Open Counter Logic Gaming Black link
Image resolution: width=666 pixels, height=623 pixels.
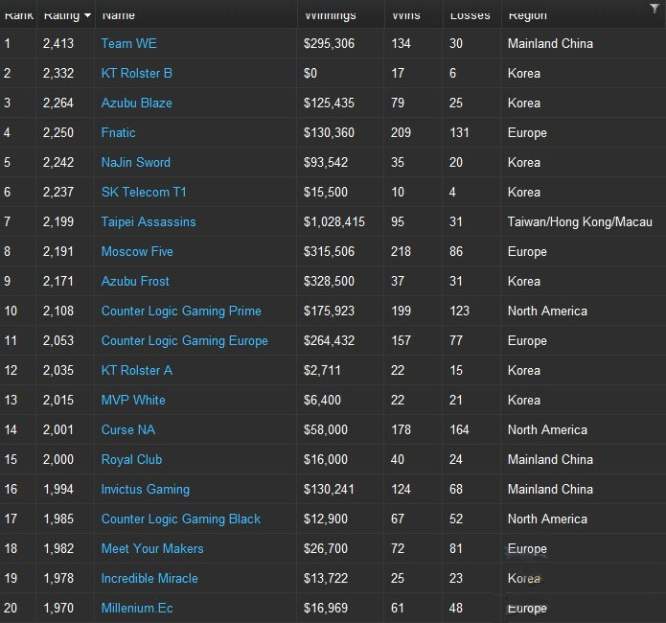pos(180,519)
